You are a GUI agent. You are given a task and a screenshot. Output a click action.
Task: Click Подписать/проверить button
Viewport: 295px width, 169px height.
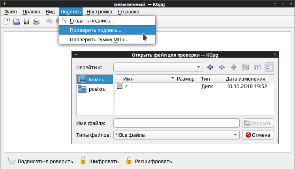(40, 161)
